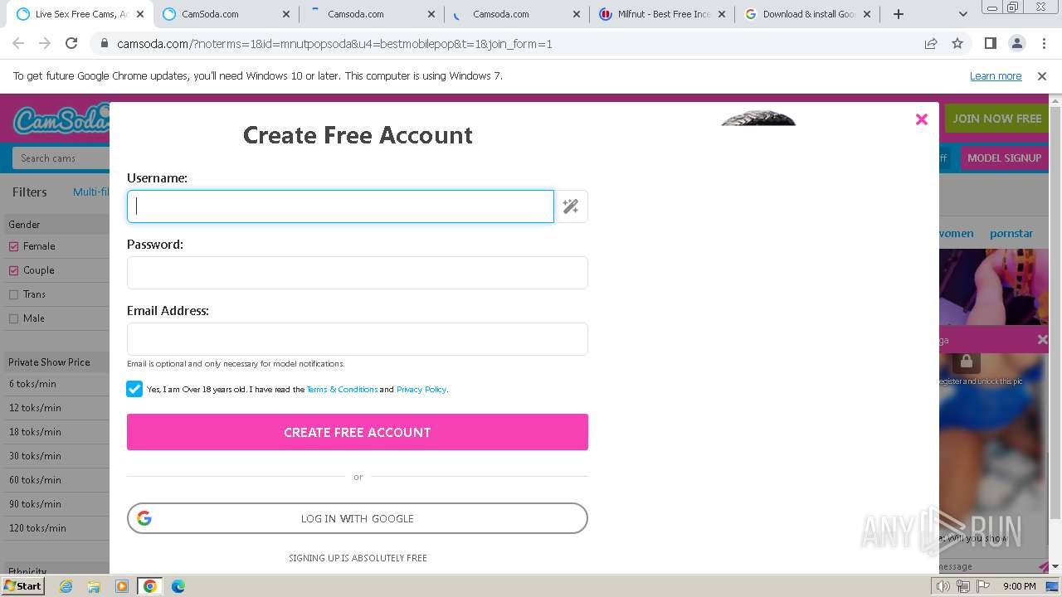Open Chrome's three-dot menu
The height and width of the screenshot is (597, 1062).
pos(1043,43)
